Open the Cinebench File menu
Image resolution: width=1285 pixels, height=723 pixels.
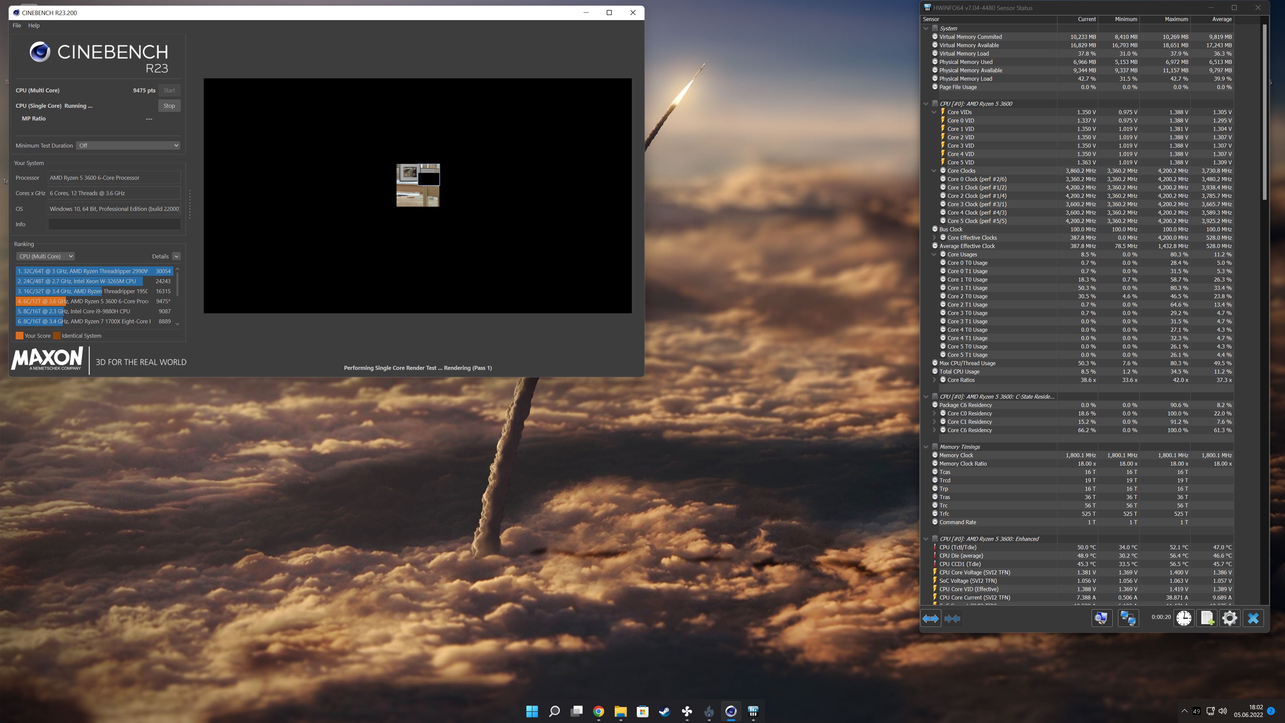(x=16, y=25)
